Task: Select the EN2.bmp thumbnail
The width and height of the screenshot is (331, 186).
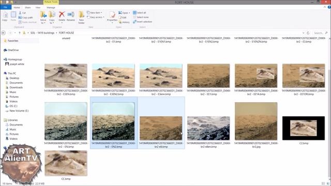Action: pos(113,121)
